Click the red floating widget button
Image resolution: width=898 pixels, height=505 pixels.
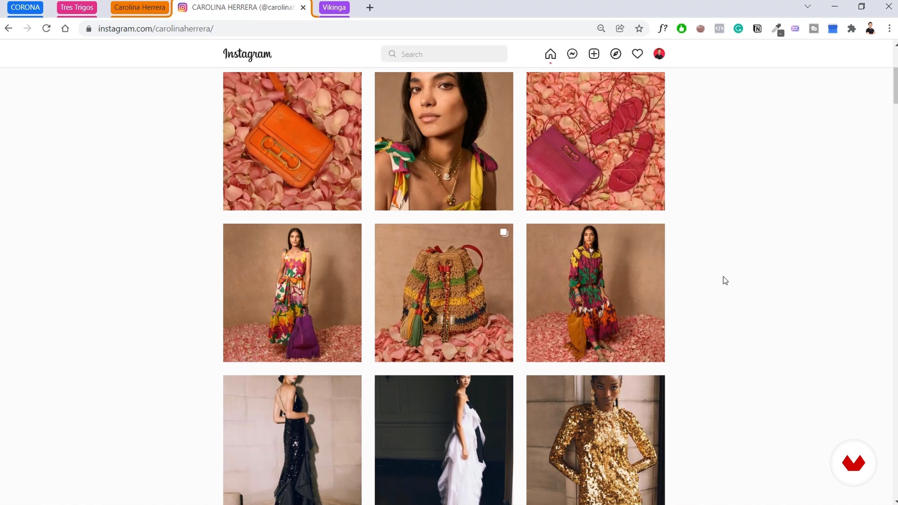pos(853,463)
